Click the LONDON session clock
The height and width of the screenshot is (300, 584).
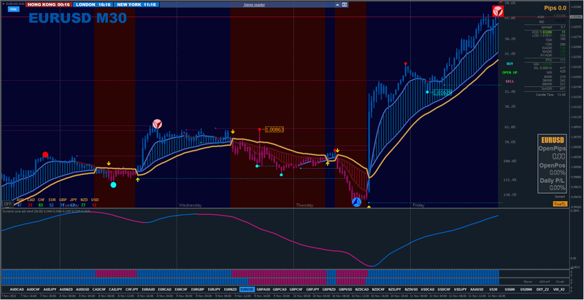[93, 5]
